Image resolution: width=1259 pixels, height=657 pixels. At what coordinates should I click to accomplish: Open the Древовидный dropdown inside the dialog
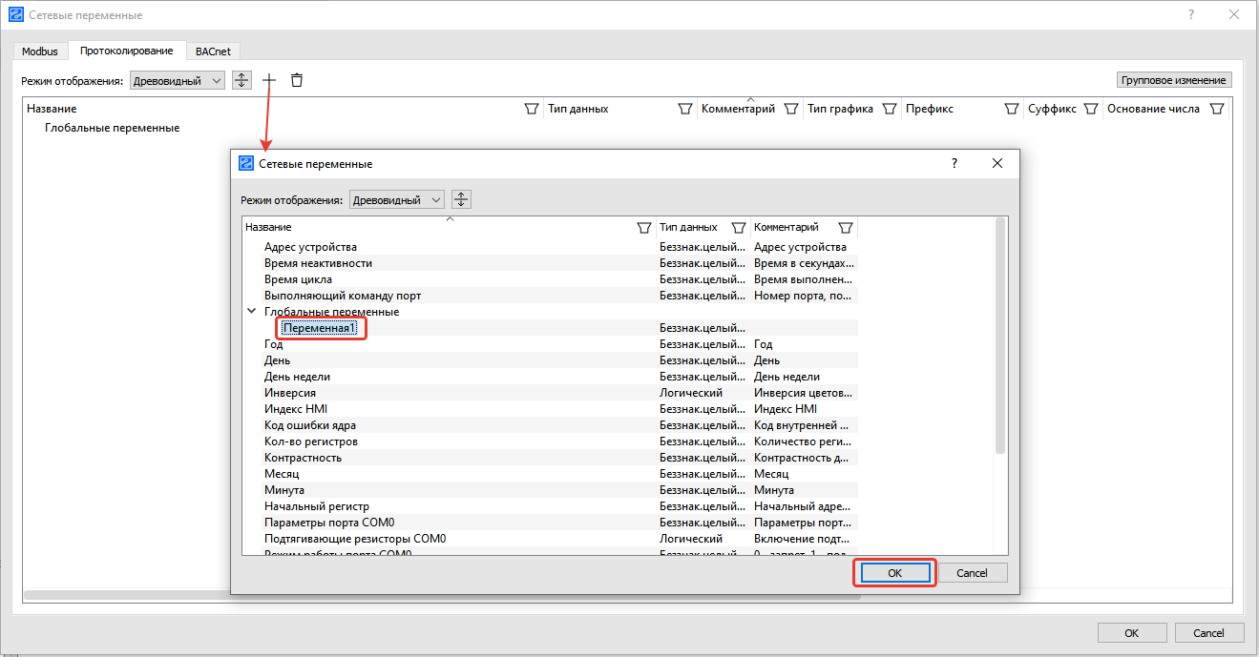[396, 200]
